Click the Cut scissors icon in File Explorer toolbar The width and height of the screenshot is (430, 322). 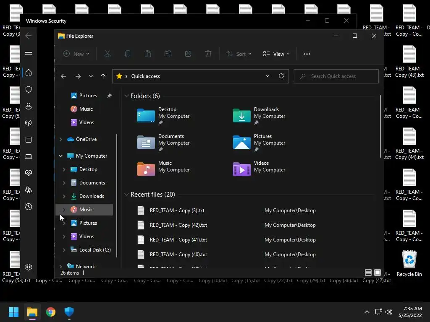(107, 54)
